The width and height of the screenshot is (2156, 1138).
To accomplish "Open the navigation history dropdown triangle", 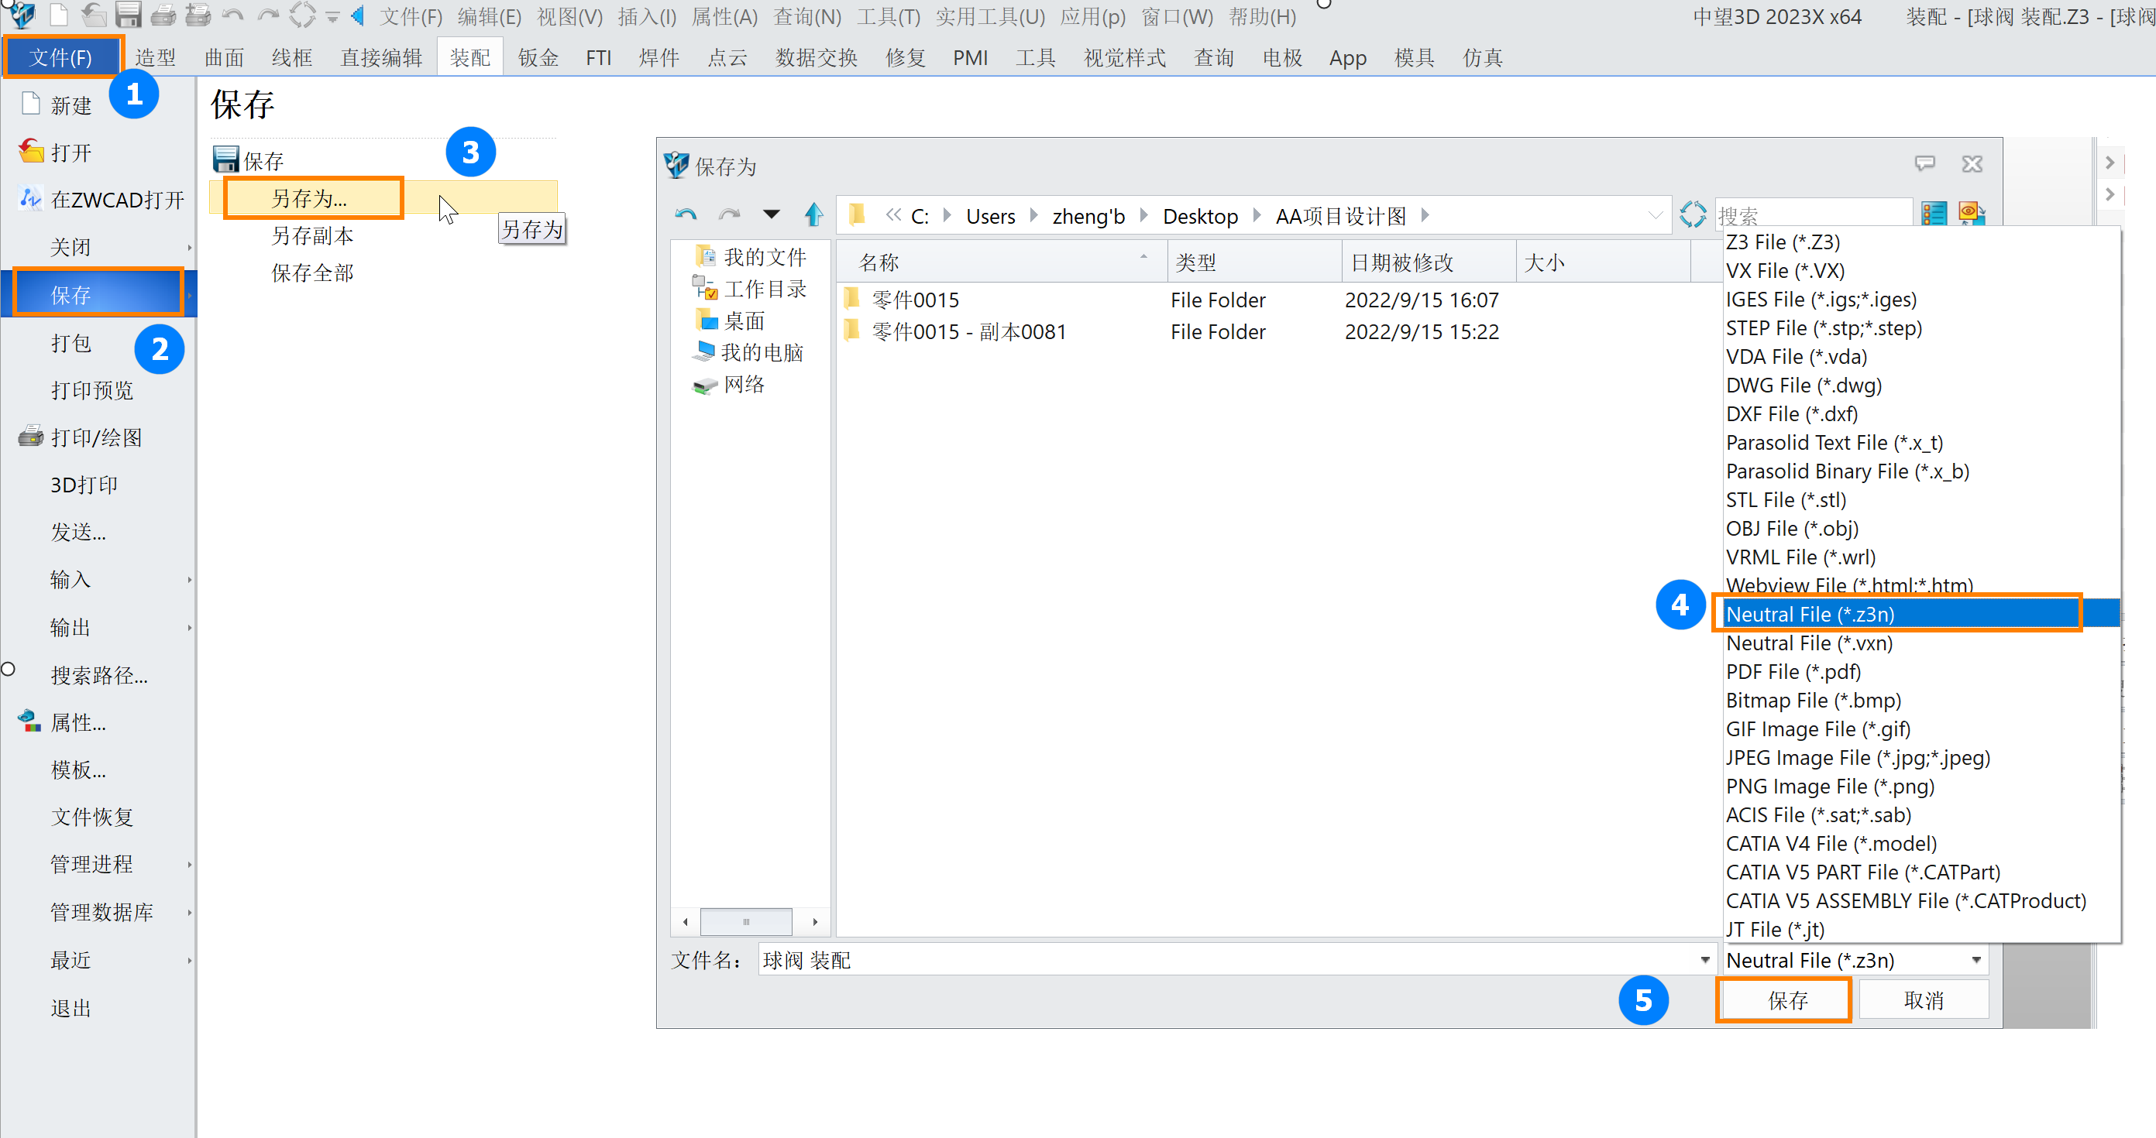I will [x=772, y=215].
